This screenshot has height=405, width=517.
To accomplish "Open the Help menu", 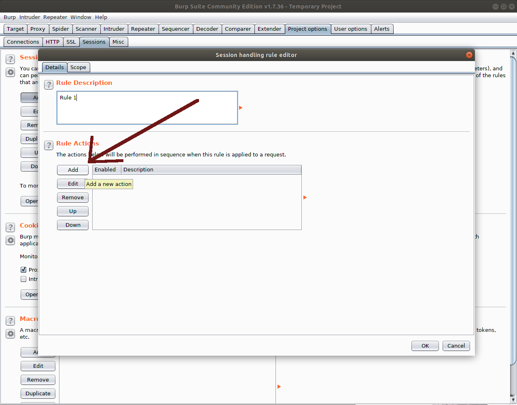I will pyautogui.click(x=101, y=17).
